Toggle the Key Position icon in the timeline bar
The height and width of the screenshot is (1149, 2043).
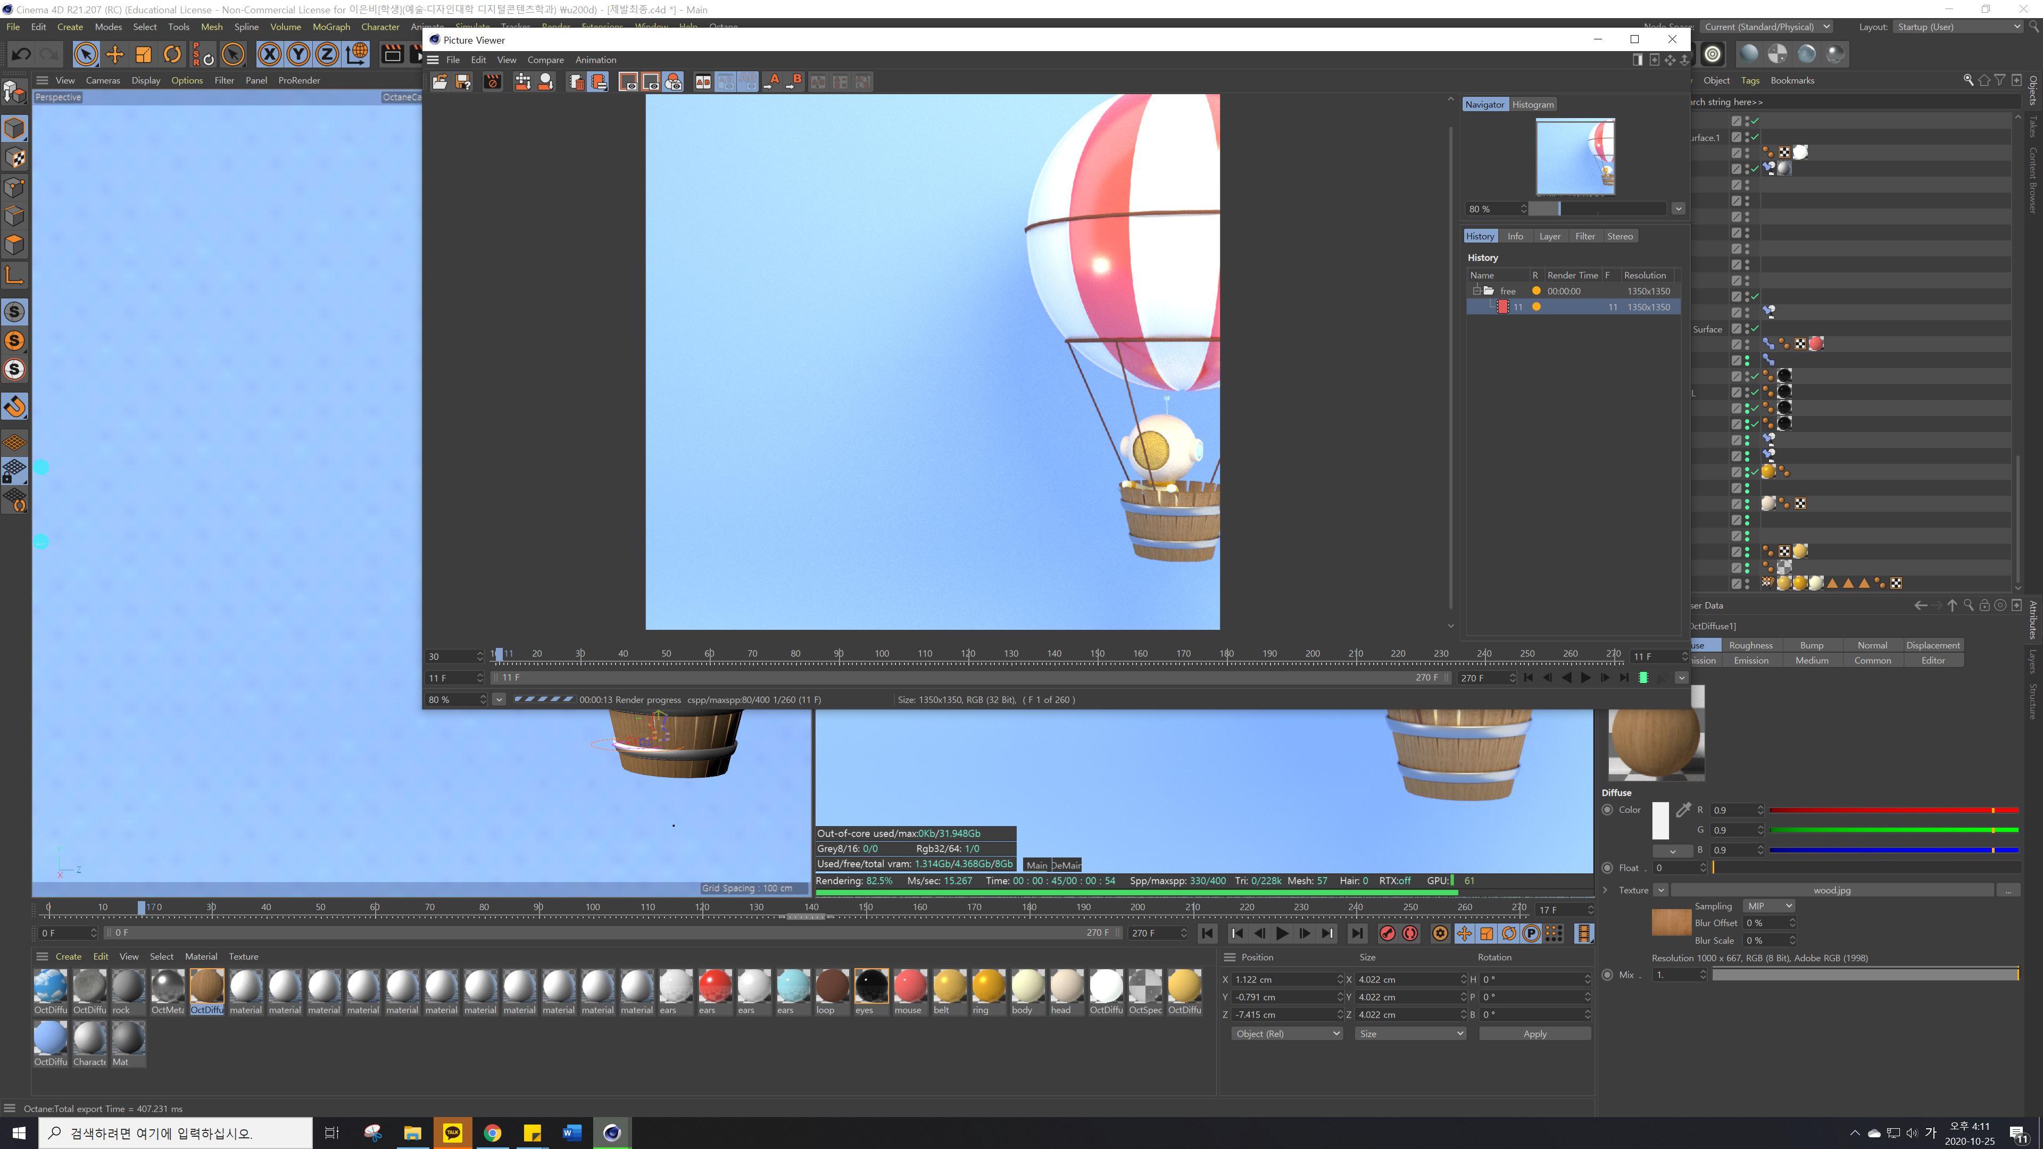(1464, 934)
